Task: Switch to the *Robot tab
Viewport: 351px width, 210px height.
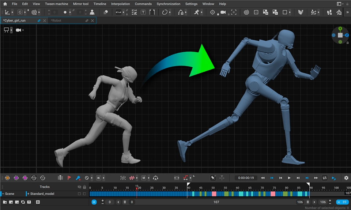Action: tap(56, 20)
